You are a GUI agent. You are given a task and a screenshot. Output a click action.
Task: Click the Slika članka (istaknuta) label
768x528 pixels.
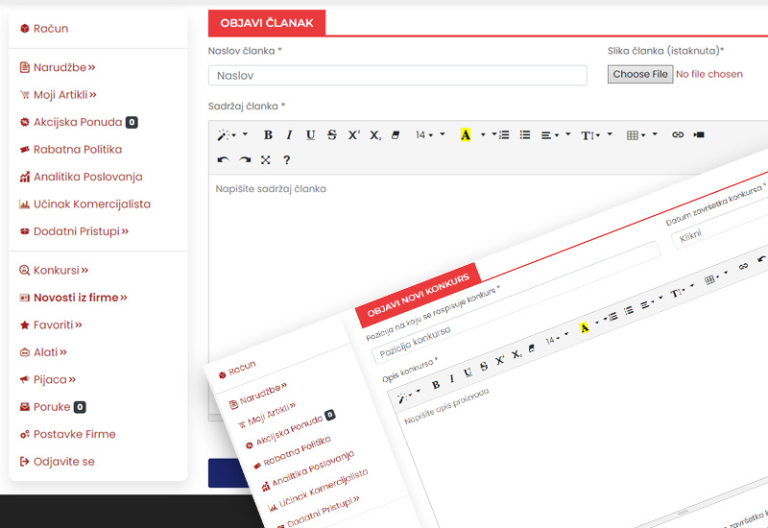[665, 51]
